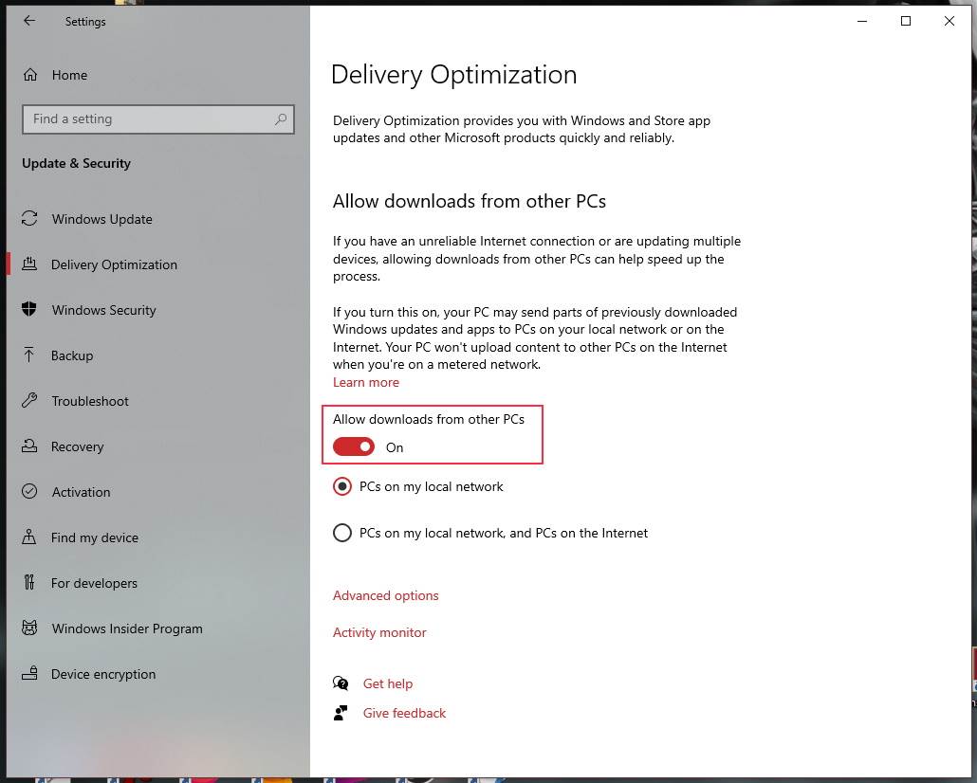
Task: Click the Learn more link
Action: [x=366, y=382]
